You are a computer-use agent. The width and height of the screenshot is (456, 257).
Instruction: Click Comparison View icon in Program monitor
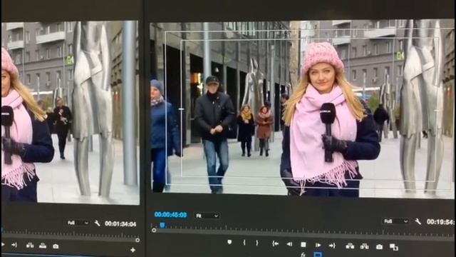pos(394,247)
